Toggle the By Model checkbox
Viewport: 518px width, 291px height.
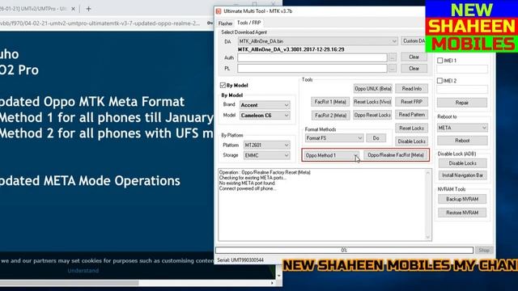[x=223, y=85]
